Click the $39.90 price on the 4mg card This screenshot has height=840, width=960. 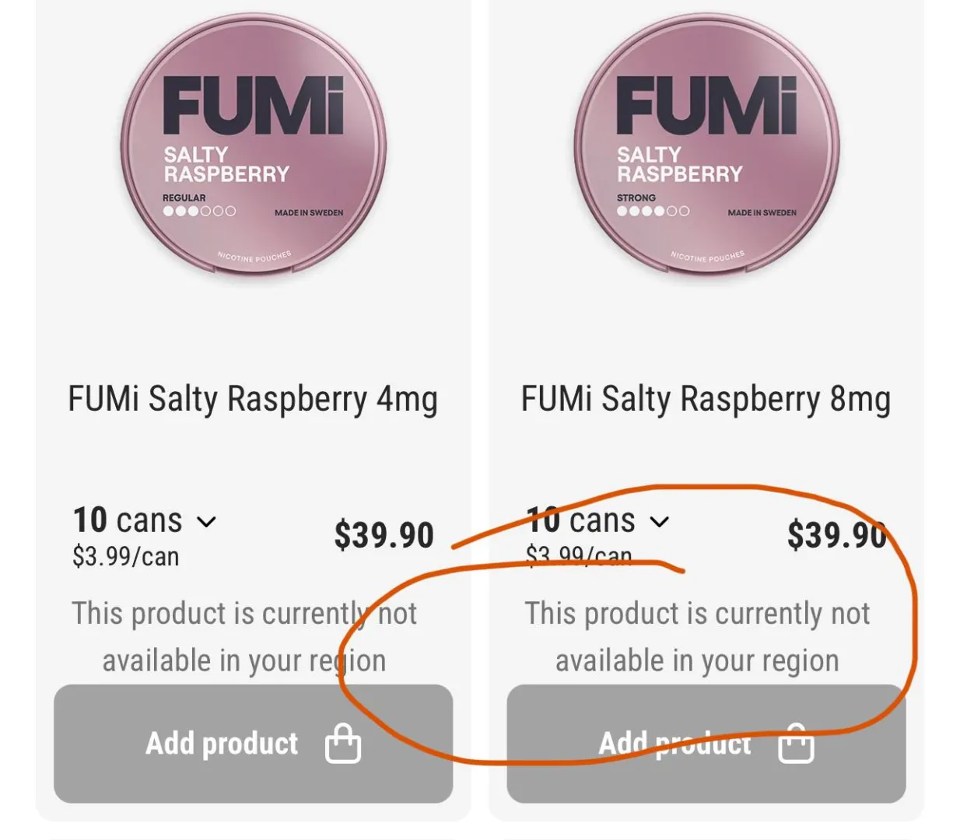coord(384,535)
